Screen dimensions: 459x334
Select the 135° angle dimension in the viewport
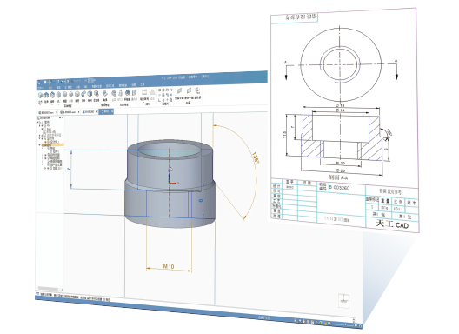pos(256,158)
